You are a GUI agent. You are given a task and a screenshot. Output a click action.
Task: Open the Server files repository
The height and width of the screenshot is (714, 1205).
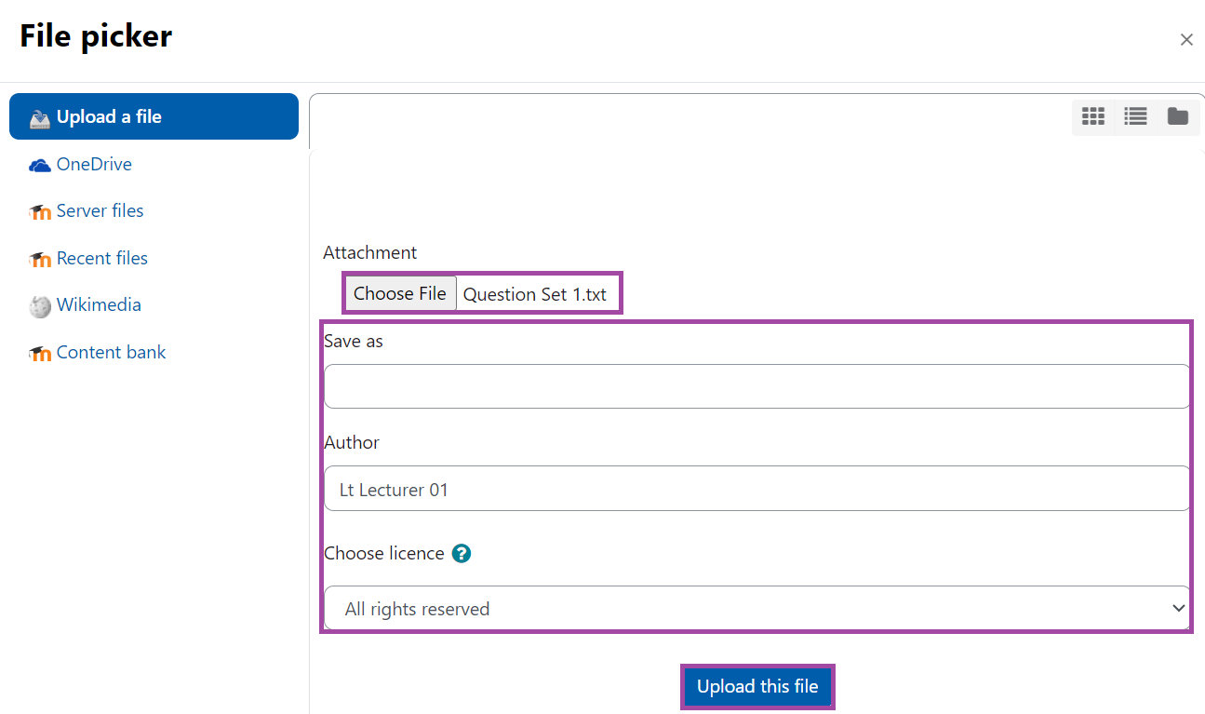point(100,211)
